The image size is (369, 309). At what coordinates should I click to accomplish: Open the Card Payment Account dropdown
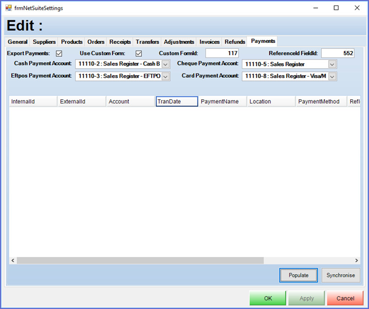click(x=332, y=76)
